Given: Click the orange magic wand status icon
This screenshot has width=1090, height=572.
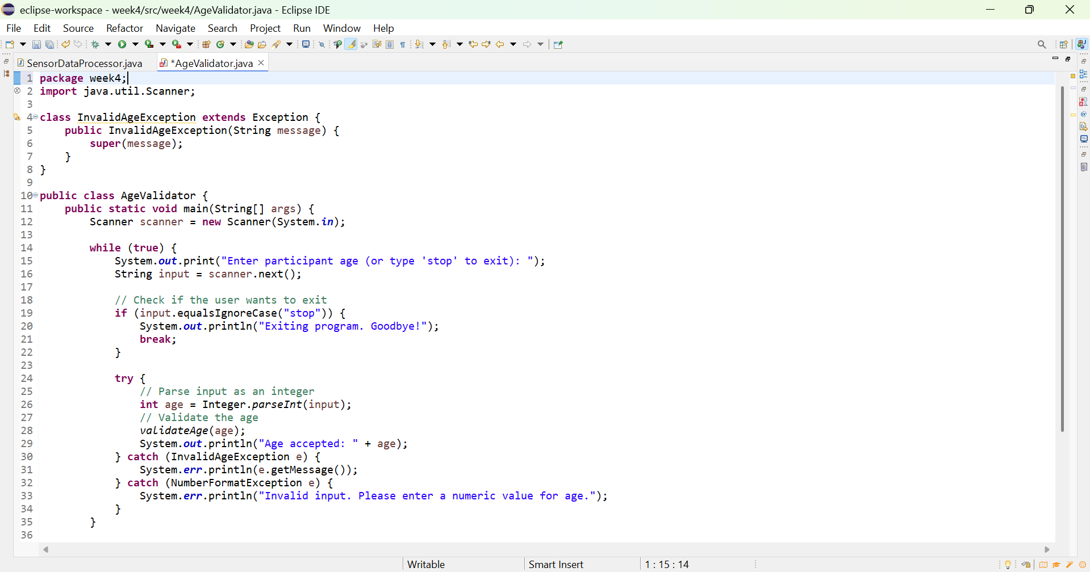Looking at the screenshot, I should [1070, 565].
